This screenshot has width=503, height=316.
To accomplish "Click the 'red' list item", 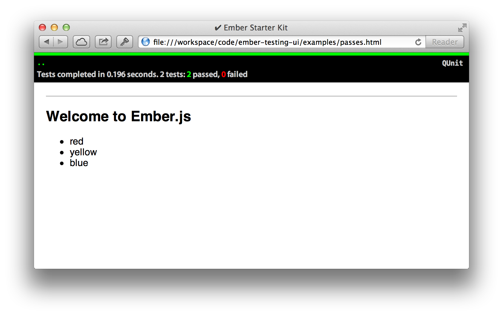I will coord(76,141).
